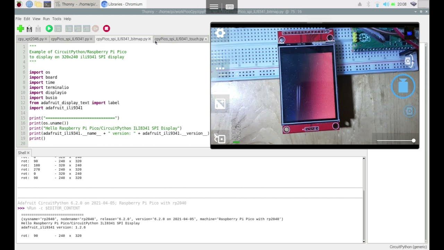Switch to Thonny taskbar window button

[77, 4]
